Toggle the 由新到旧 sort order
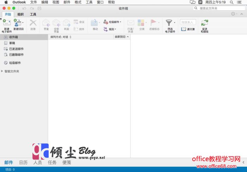 (121, 37)
